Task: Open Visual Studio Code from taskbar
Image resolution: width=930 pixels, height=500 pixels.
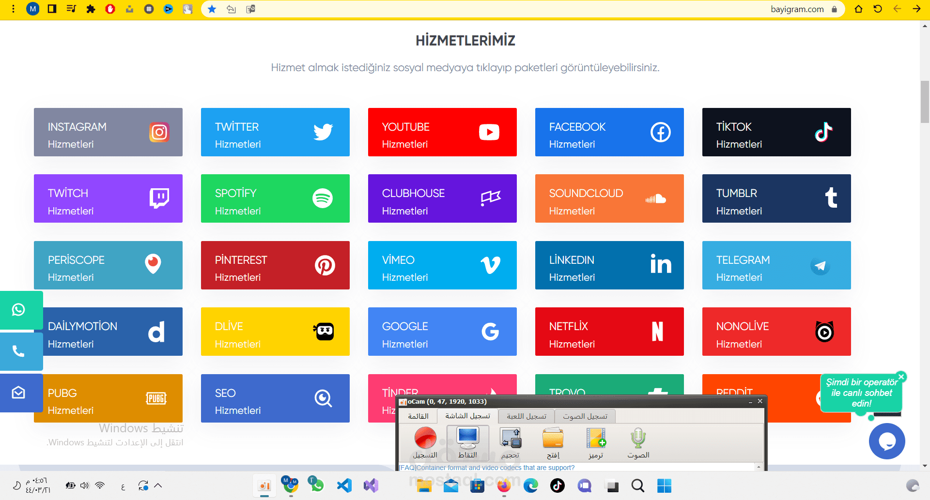Action: (x=344, y=485)
